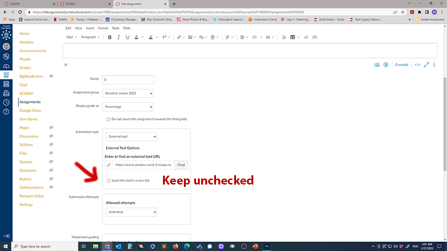Open Canvas Calendar in global navigation
Image resolution: width=447 pixels, height=251 pixels.
6,84
